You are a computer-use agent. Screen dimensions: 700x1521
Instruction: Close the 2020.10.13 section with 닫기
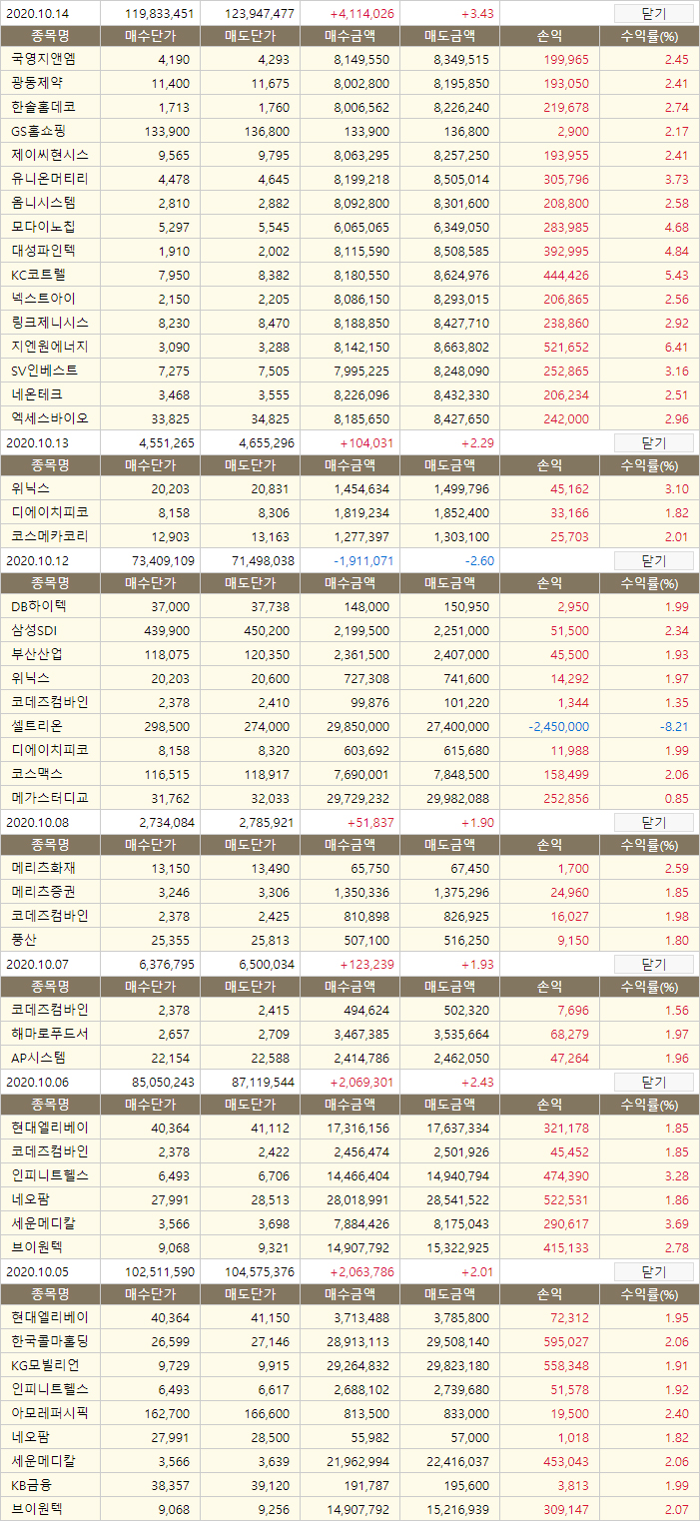pos(653,442)
